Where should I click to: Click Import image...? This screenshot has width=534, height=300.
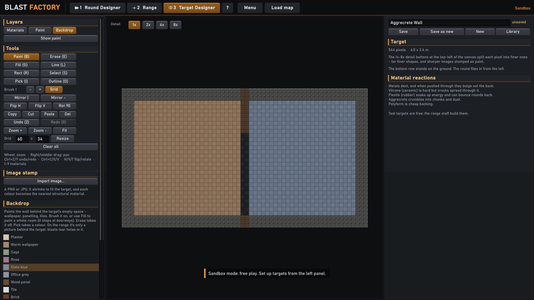(51, 181)
